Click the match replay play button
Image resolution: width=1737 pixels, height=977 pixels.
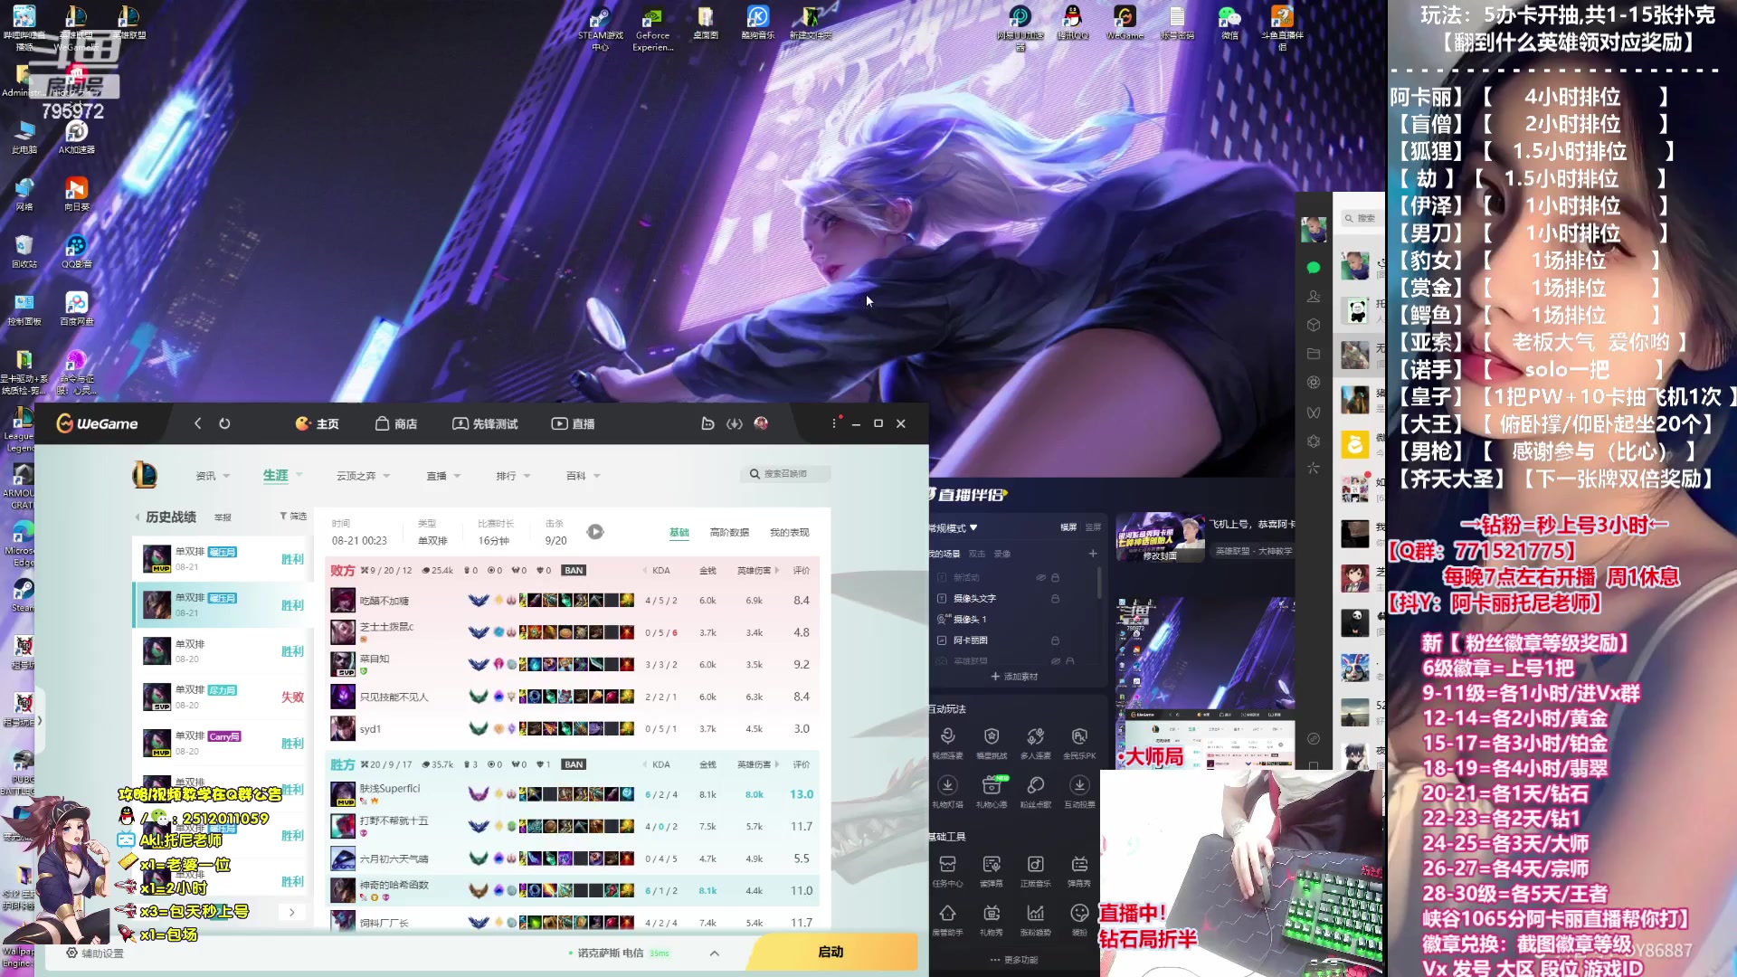tap(595, 532)
